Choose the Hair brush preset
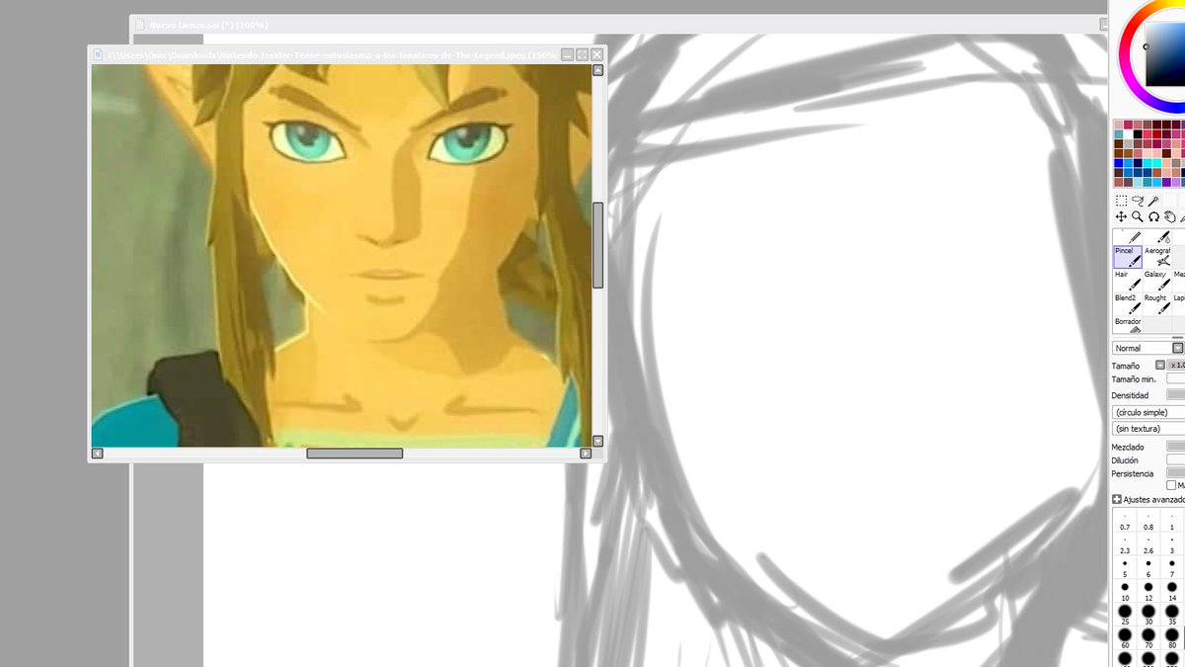 [1128, 281]
